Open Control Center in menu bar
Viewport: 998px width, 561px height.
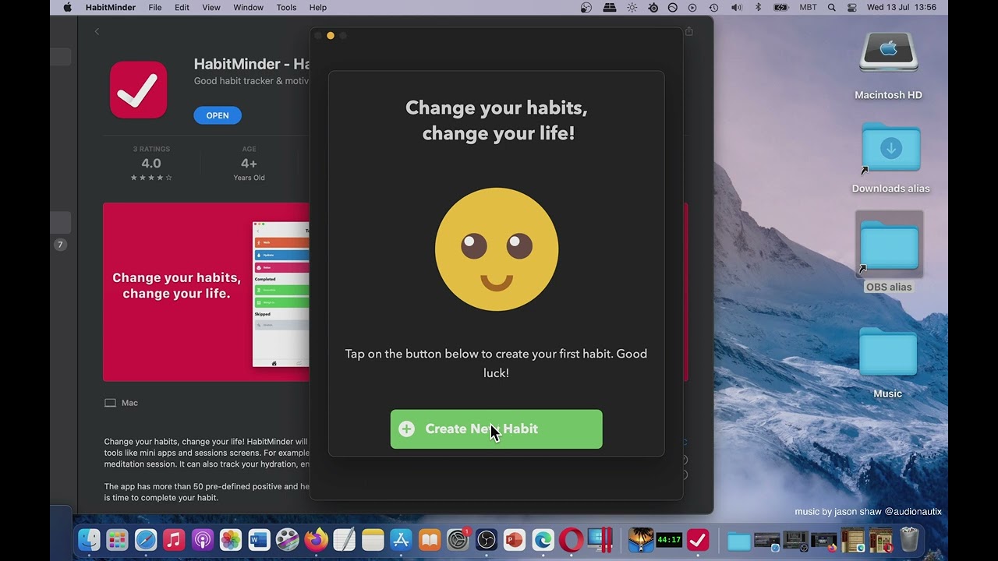click(851, 7)
